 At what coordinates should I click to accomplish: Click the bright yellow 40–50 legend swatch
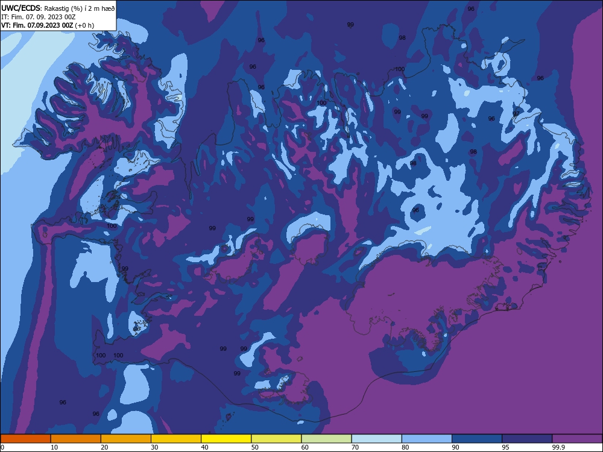point(226,439)
